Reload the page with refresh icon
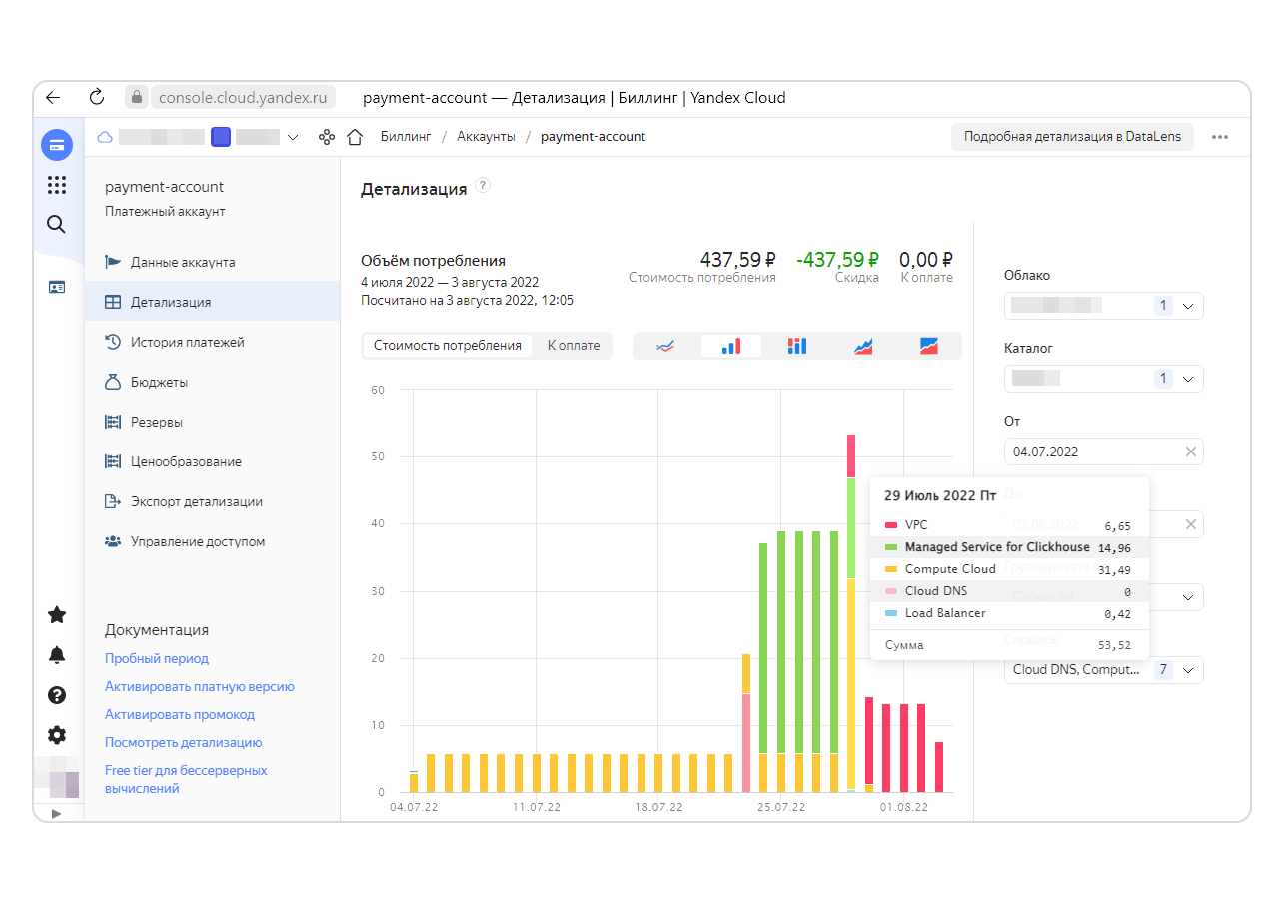Image resolution: width=1284 pixels, height=903 pixels. 97,97
